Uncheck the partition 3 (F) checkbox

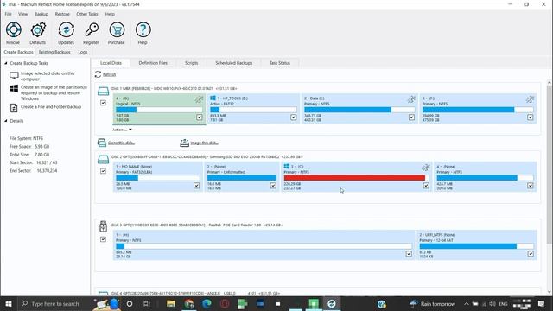coord(530,117)
